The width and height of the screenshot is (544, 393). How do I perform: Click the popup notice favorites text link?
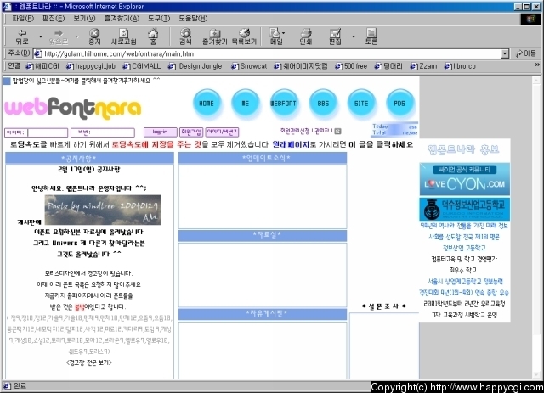(x=86, y=81)
